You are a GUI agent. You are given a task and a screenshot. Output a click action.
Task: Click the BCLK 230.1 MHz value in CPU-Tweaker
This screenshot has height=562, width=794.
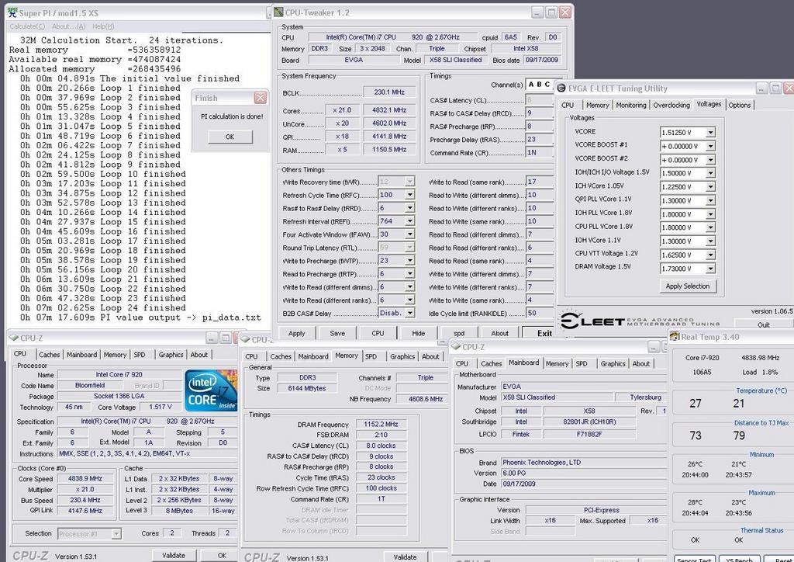[389, 92]
